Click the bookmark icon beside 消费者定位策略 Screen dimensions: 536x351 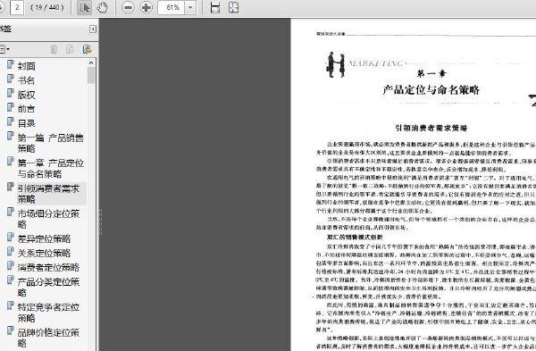pyautogui.click(x=11, y=265)
